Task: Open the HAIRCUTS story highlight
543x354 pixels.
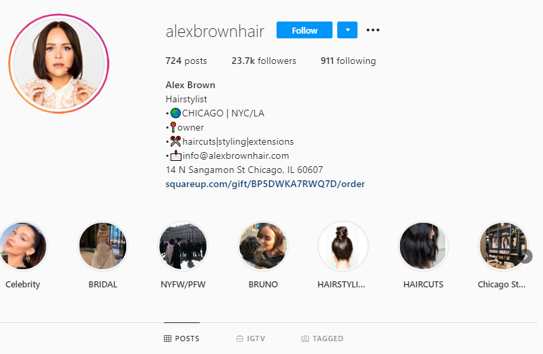Action: (x=423, y=246)
